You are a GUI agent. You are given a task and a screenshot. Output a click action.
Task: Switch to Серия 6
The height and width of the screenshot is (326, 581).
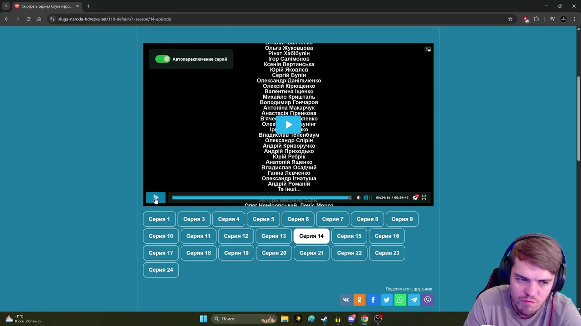pos(298,219)
